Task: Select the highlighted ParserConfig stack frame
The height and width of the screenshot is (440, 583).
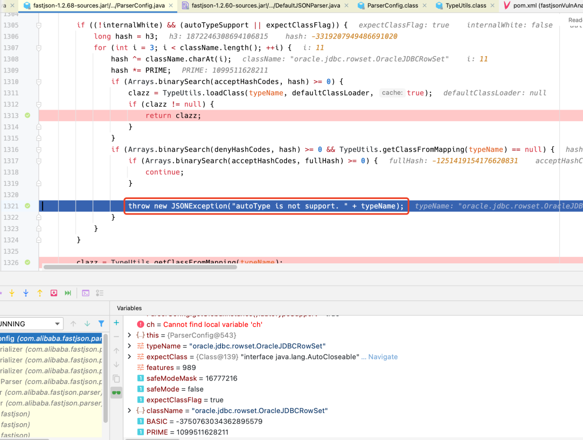Action: 51,338
